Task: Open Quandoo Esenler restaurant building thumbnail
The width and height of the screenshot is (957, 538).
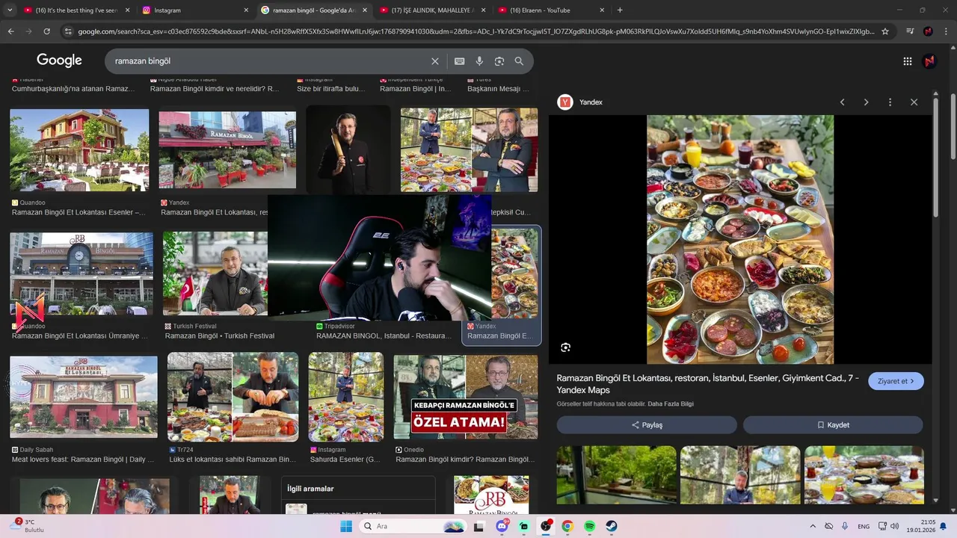Action: 79,151
